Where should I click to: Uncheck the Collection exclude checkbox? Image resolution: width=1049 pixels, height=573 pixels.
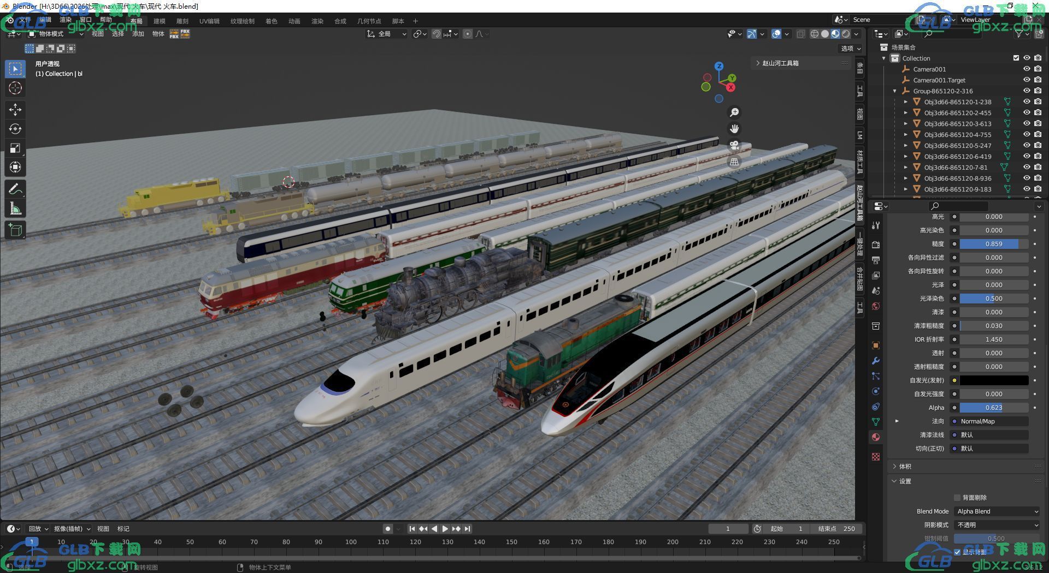pyautogui.click(x=1016, y=58)
